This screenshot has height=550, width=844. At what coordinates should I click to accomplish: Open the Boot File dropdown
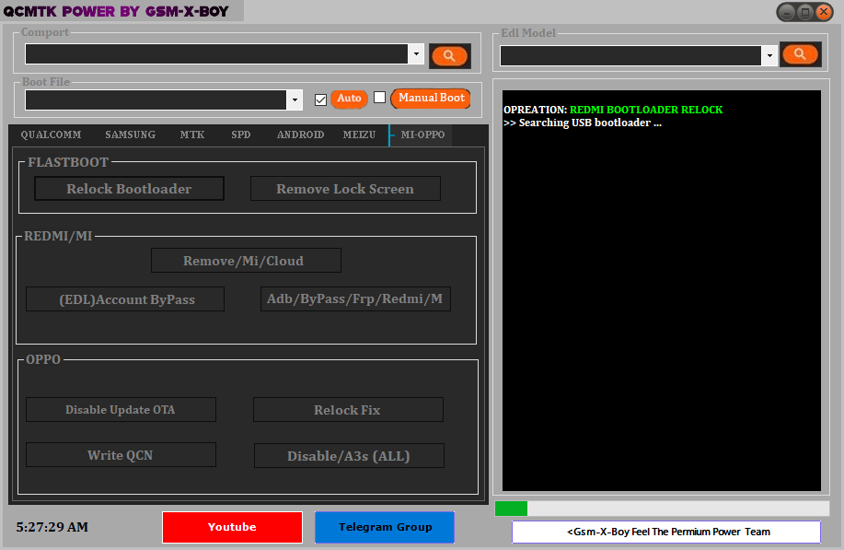pos(295,99)
